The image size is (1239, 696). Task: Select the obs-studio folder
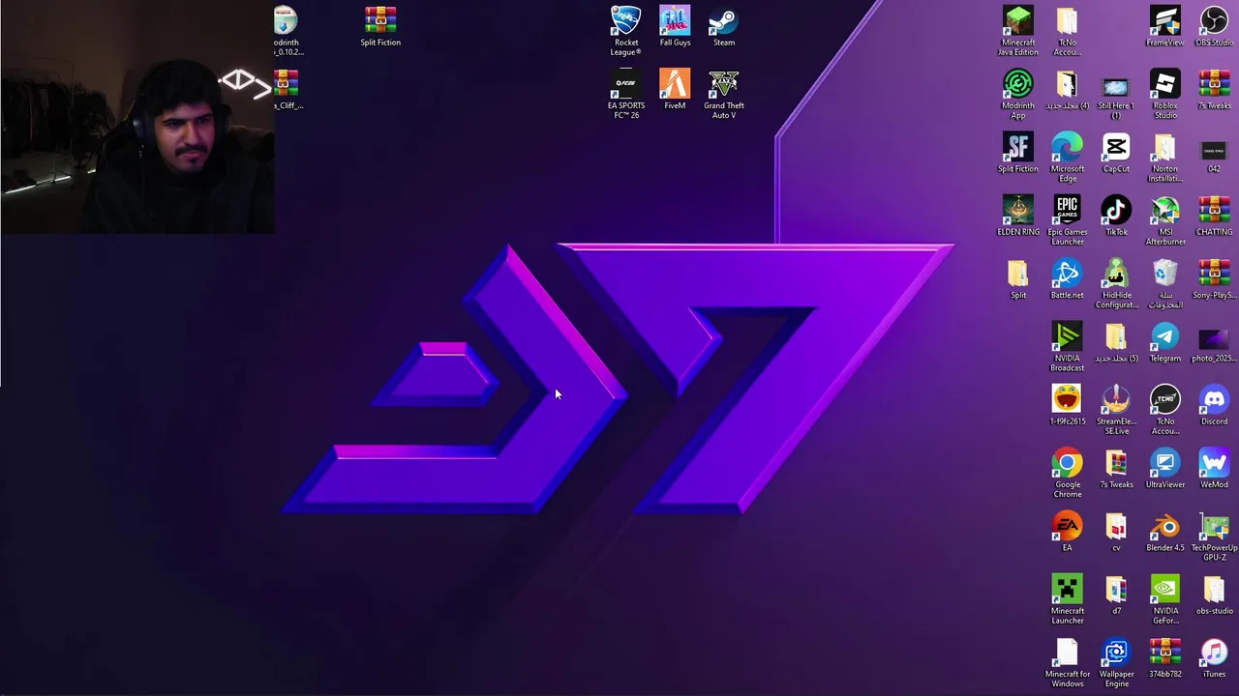[x=1214, y=594]
